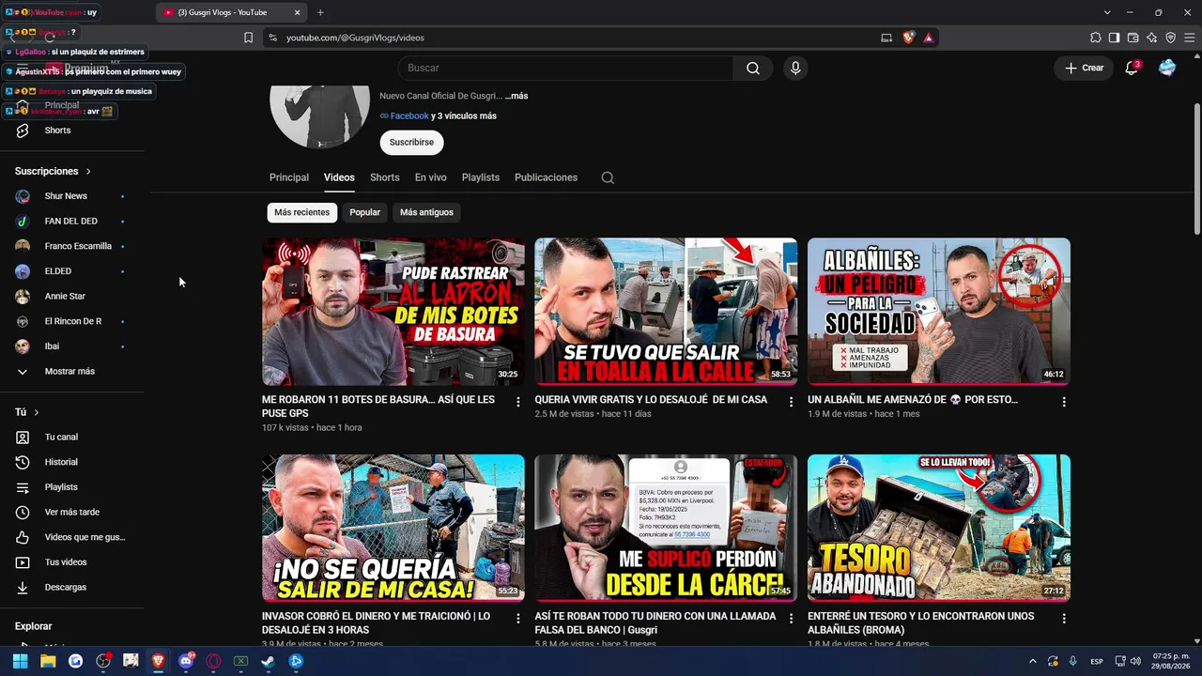This screenshot has width=1202, height=676.
Task: Click the YouTube search magnifier button
Action: pos(752,68)
